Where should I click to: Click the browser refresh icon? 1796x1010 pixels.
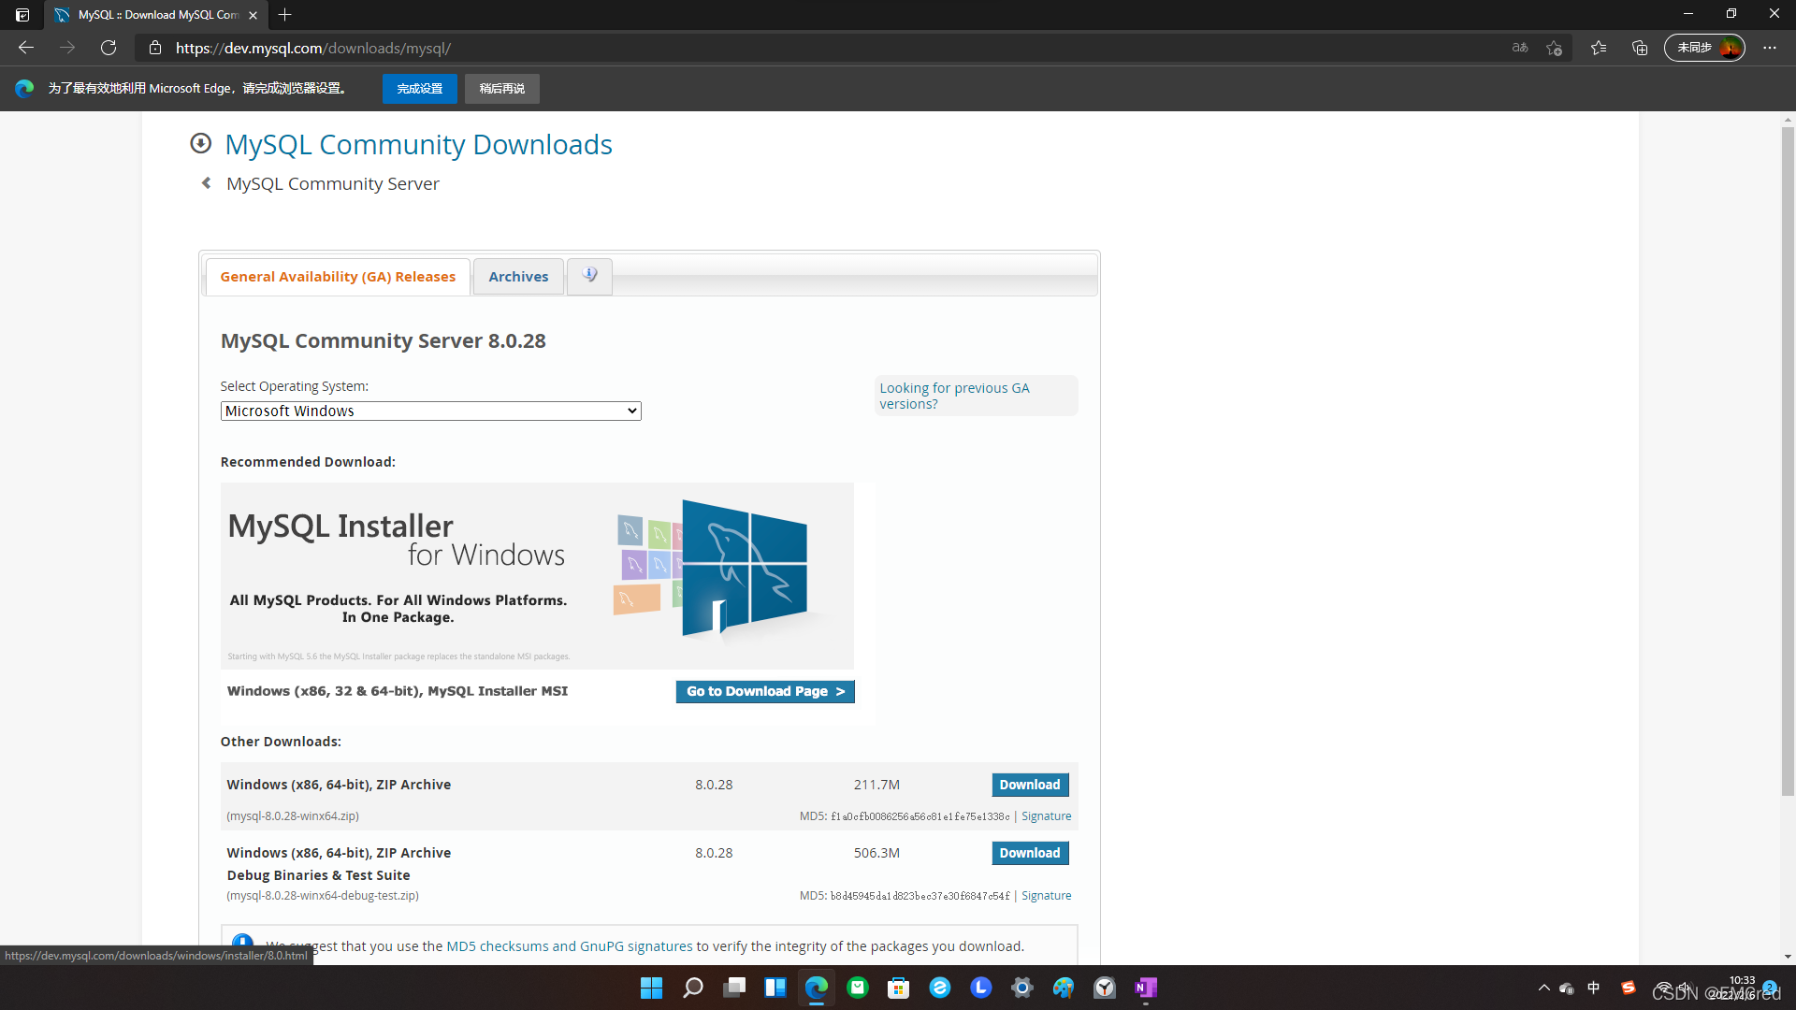click(109, 48)
